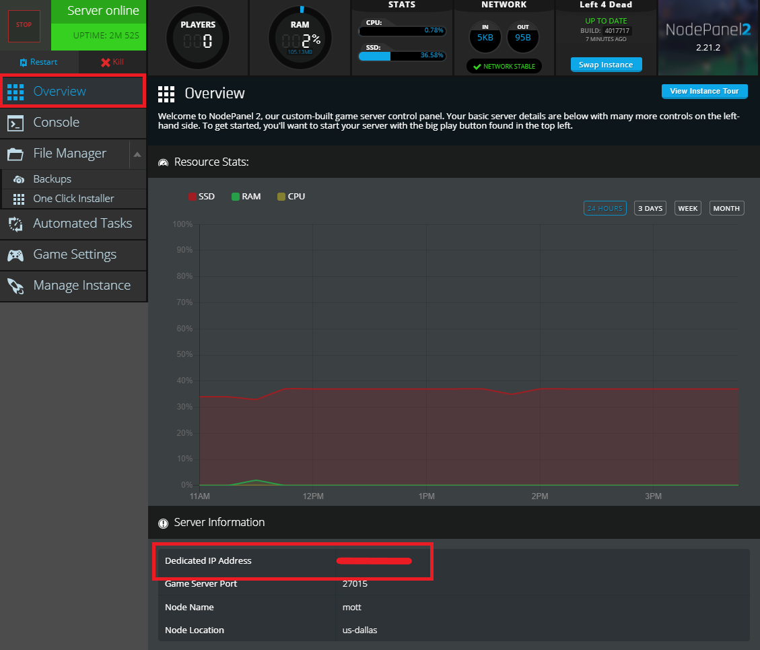
Task: Click the Resource Stats speedometer icon
Action: pyautogui.click(x=163, y=162)
